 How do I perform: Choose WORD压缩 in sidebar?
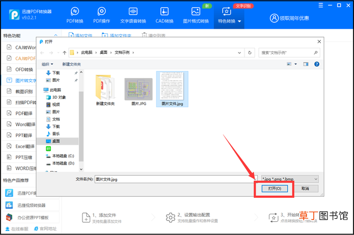(22, 168)
